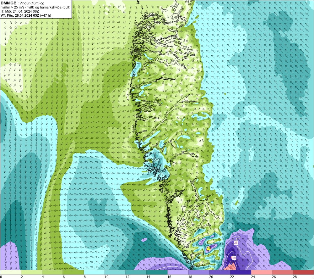Viewport: 314px width, 279px height.
Task: Pick the salmon 26–28 m/s legend swatch
Action: [283, 272]
